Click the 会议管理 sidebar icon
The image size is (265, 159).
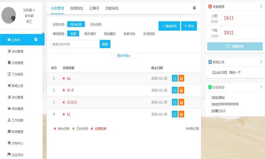tap(9, 97)
